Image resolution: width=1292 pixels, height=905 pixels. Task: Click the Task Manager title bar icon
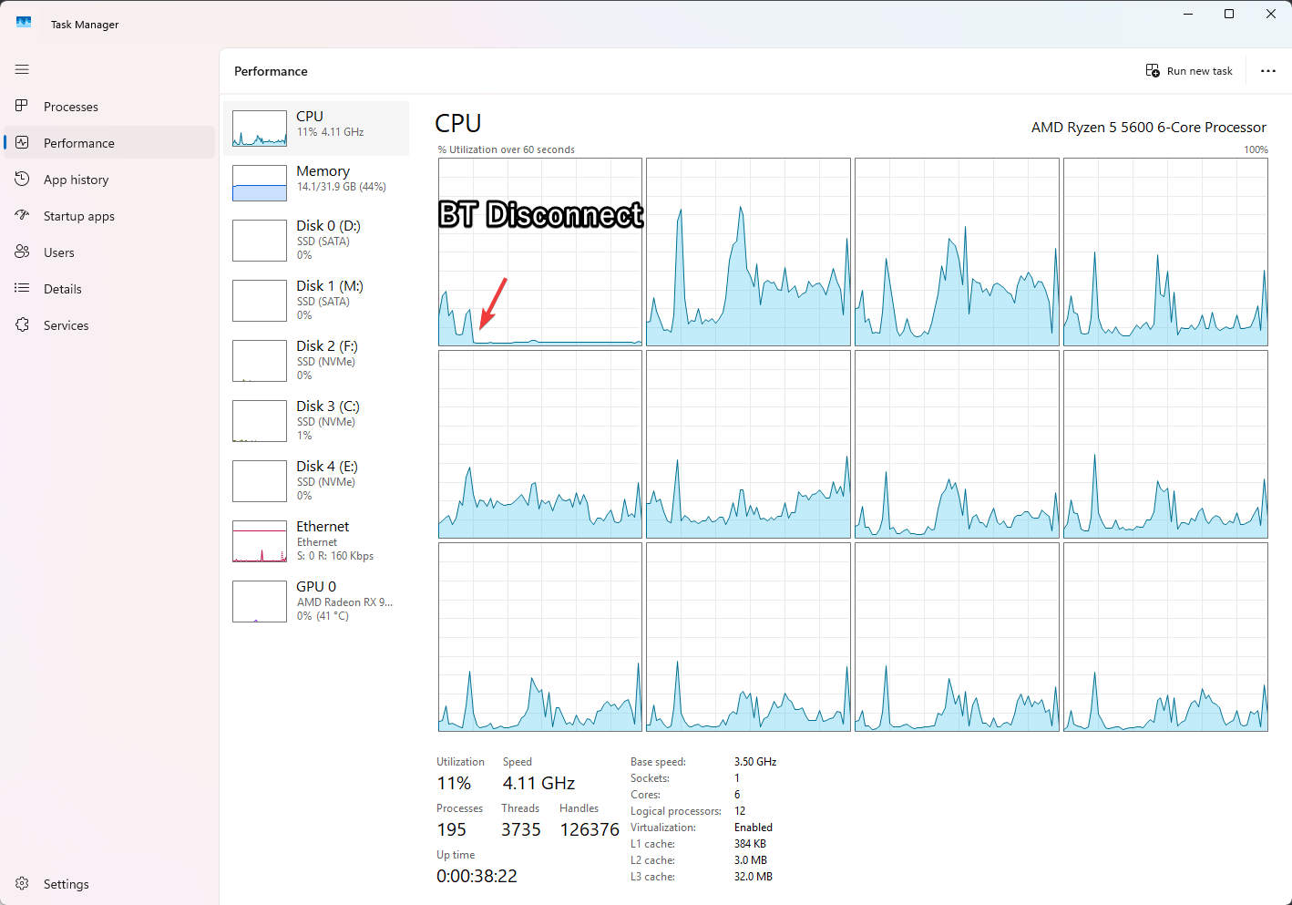(x=24, y=24)
